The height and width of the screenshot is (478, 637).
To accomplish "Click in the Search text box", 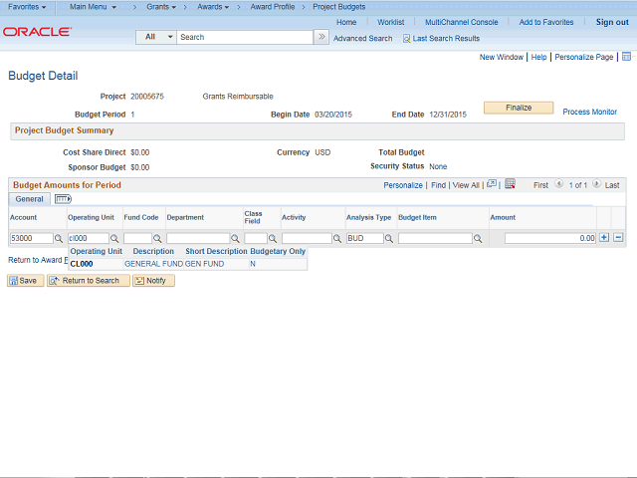I will coord(245,37).
